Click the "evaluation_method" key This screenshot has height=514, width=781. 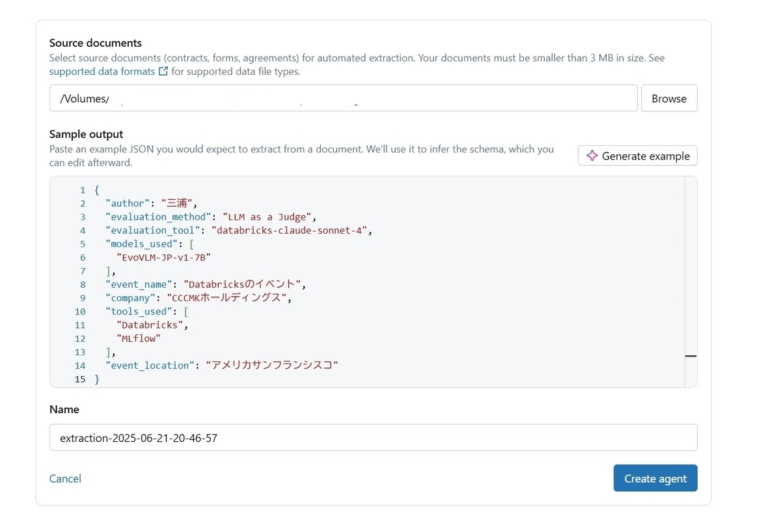(x=158, y=217)
